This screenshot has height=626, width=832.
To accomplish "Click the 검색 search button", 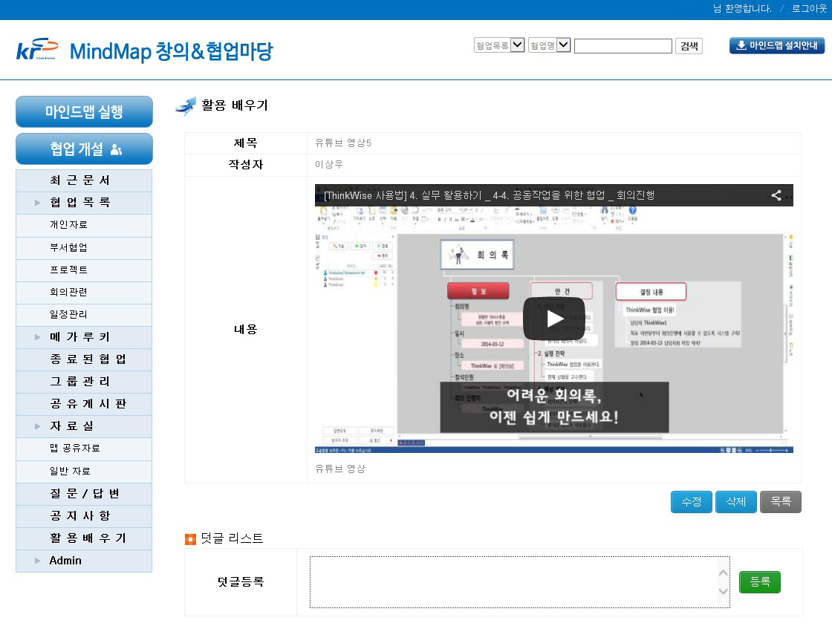I will click(689, 46).
